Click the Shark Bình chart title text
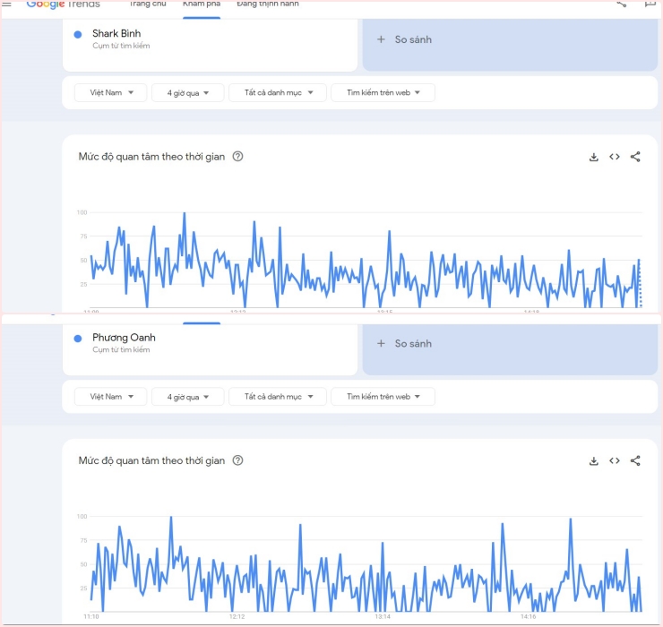 click(151, 157)
